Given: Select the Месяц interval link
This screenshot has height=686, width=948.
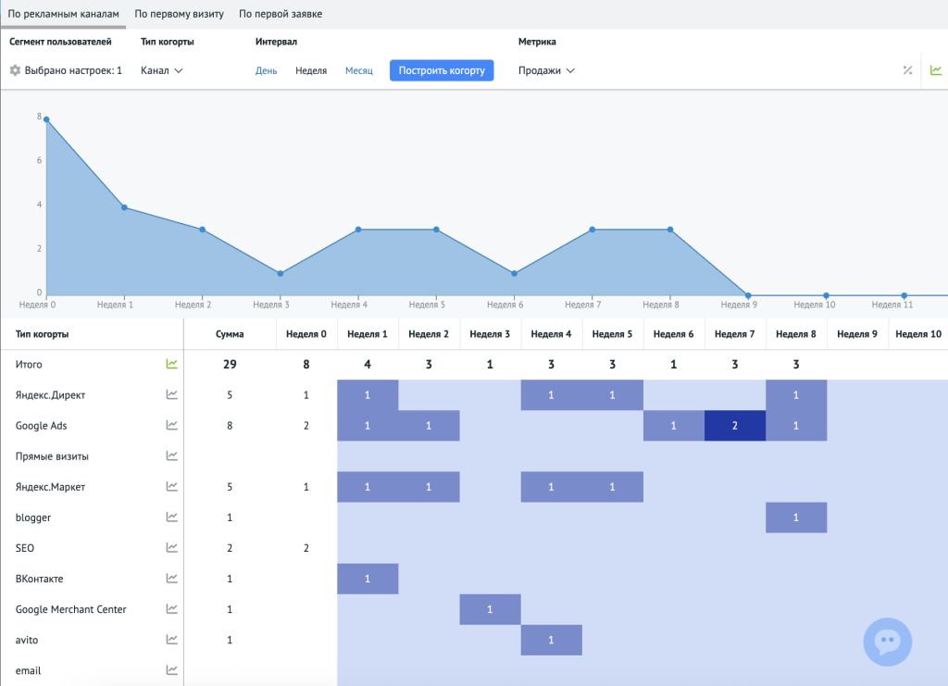Looking at the screenshot, I should click(358, 70).
